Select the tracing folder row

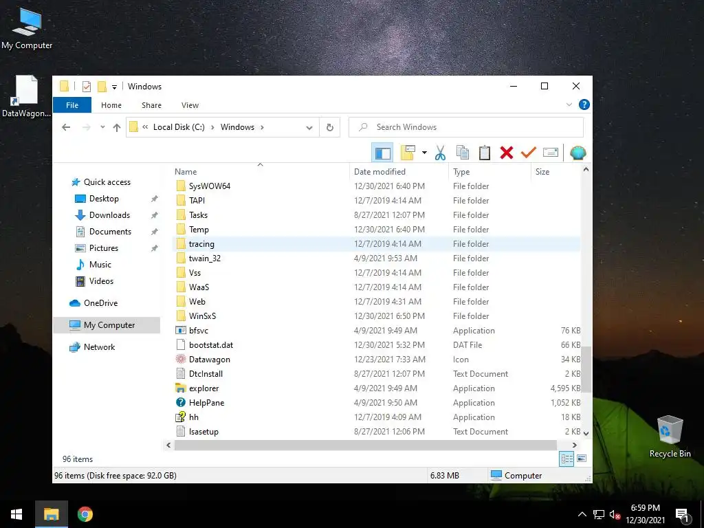coord(376,244)
